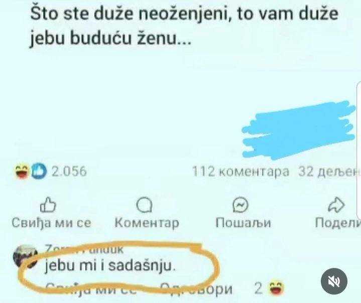The width and height of the screenshot is (361, 303).
Task: Click the Коментар speech bubble icon
Action: [145, 205]
